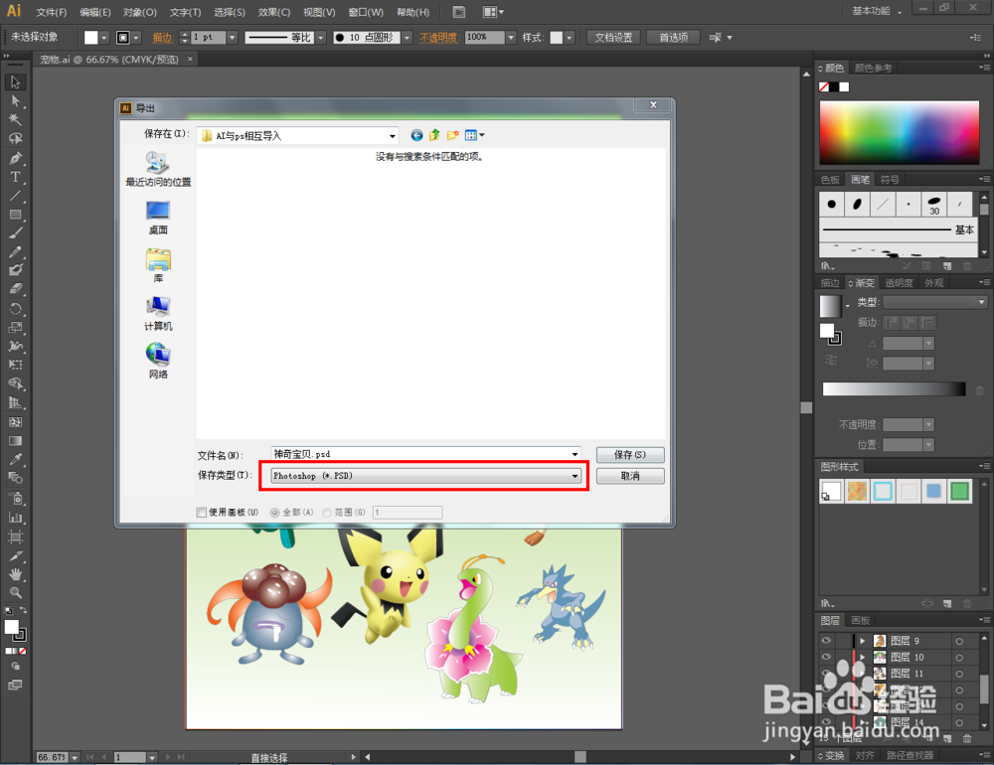
Task: Open Recent Places (最近访问的位置) in dialog
Action: click(158, 169)
